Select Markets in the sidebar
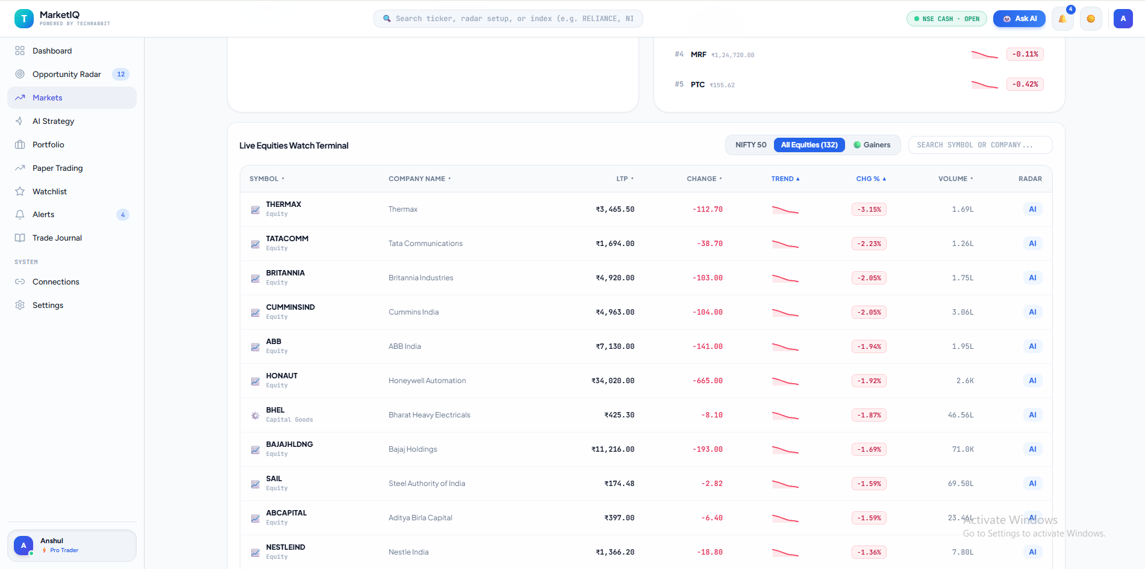This screenshot has width=1145, height=569. coord(72,98)
